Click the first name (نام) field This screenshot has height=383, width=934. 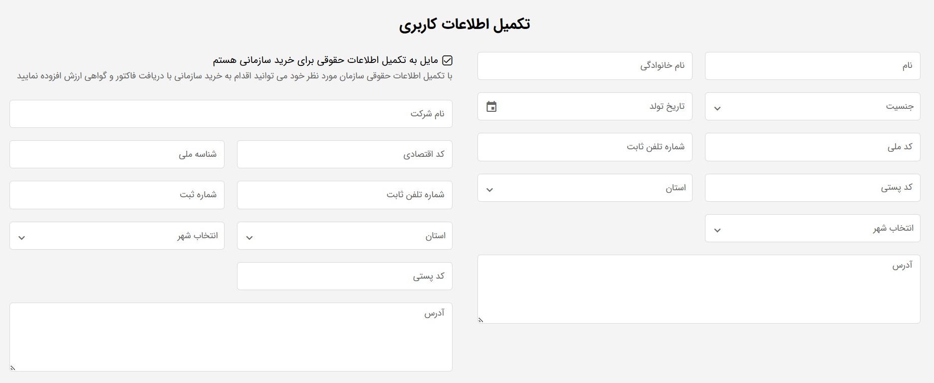click(812, 66)
